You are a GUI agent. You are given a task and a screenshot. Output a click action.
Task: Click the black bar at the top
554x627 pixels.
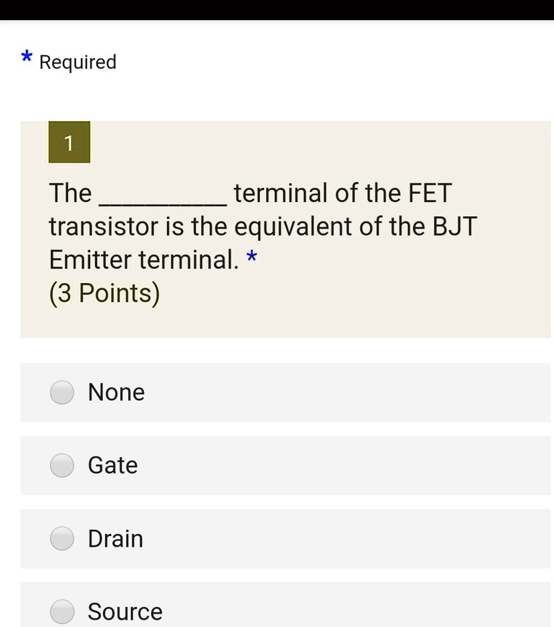[277, 9]
